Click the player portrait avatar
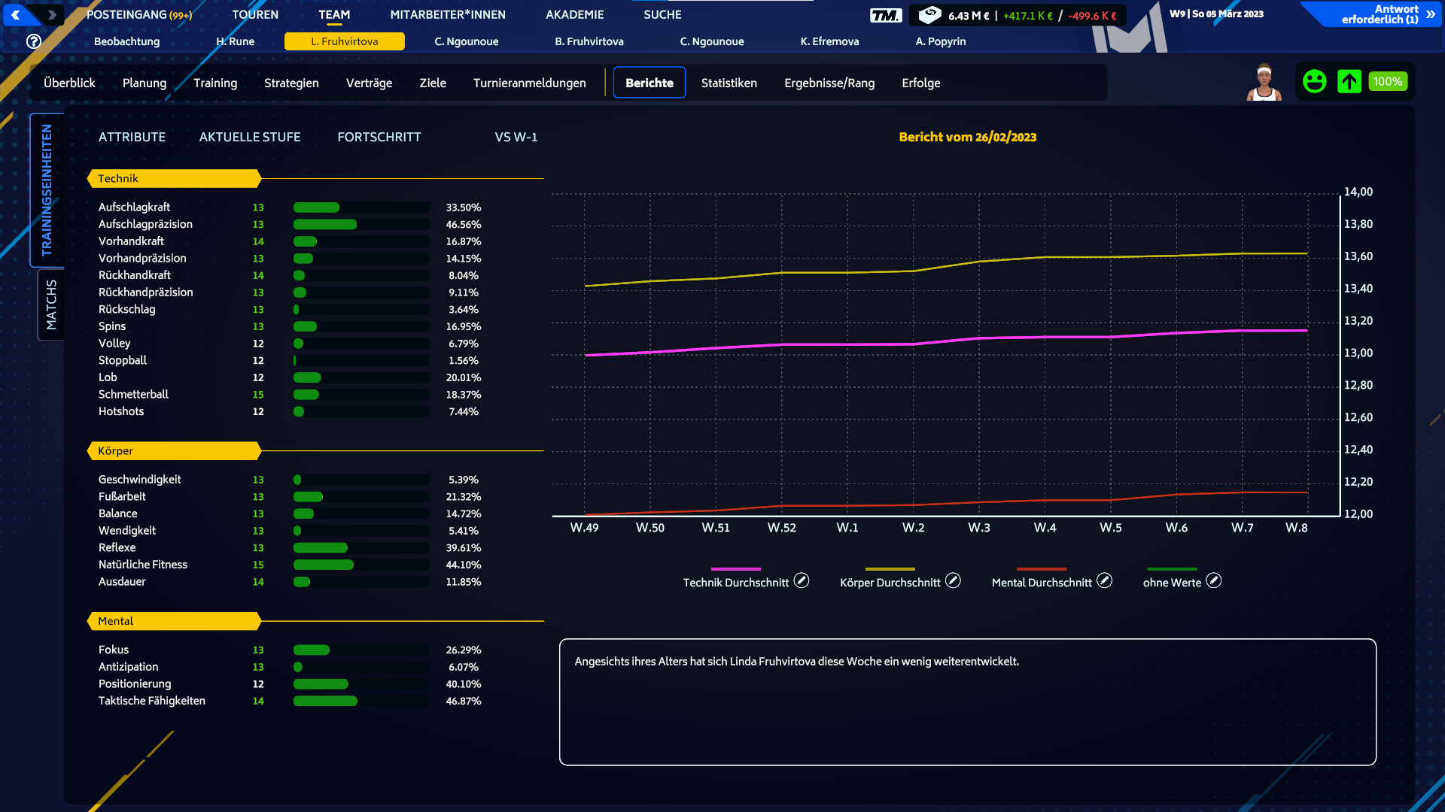This screenshot has width=1445, height=812. pos(1264,82)
